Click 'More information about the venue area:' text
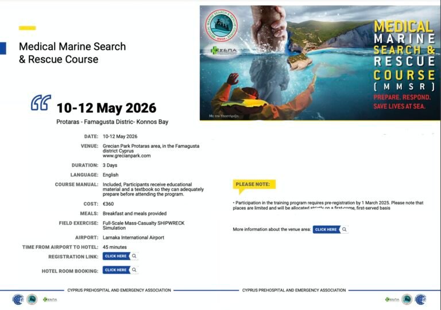The height and width of the screenshot is (310, 441). tap(272, 229)
